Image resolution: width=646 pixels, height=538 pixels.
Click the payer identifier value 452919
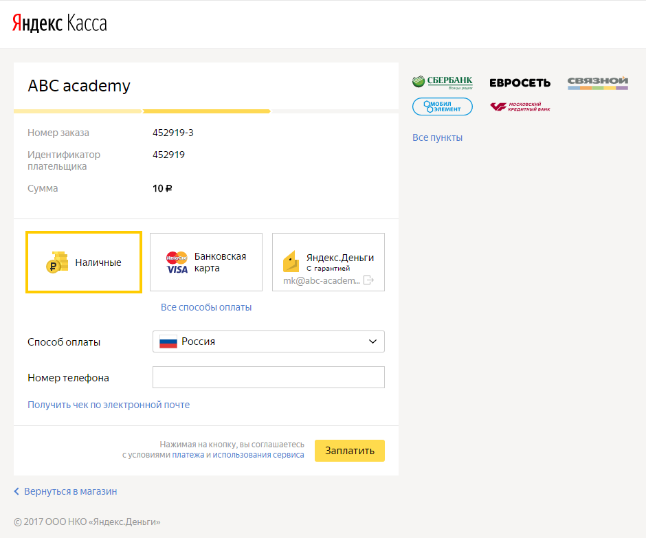(x=168, y=155)
